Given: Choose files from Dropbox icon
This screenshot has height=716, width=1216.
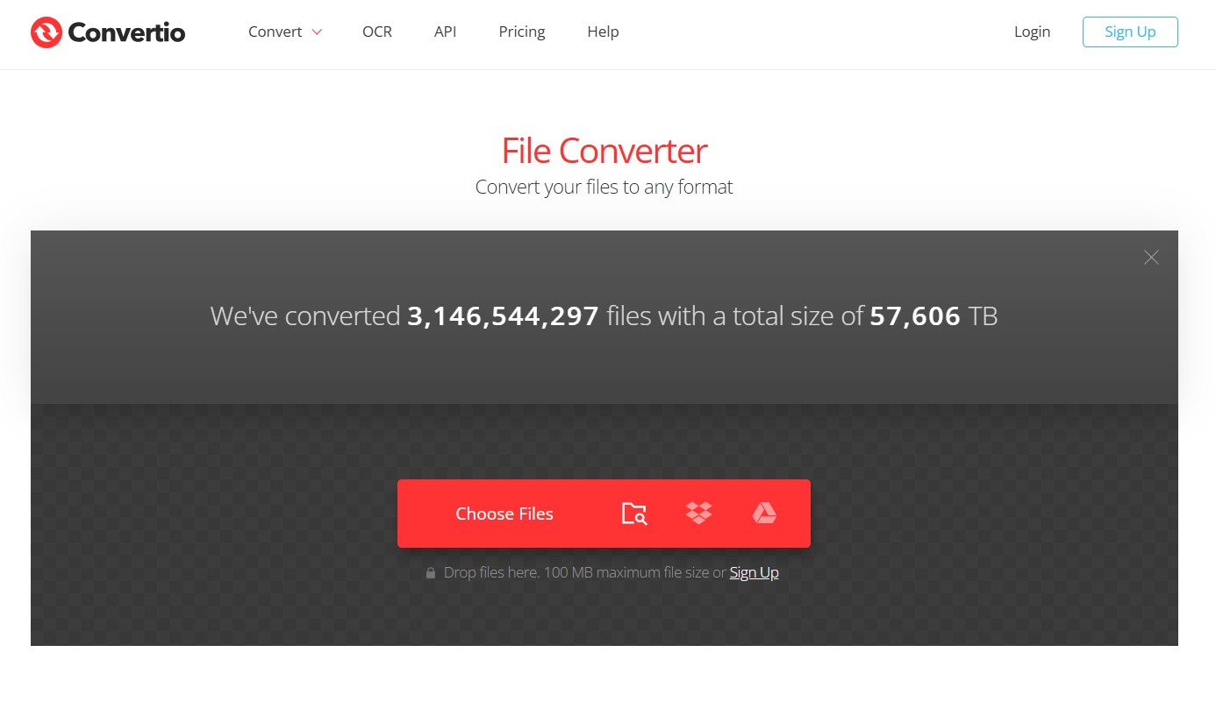Looking at the screenshot, I should click(698, 514).
